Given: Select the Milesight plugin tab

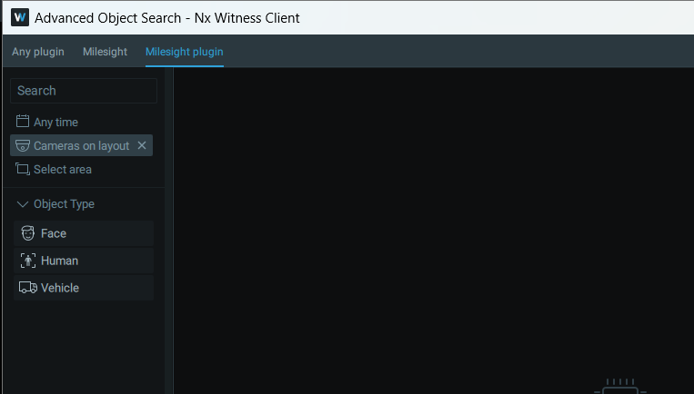Looking at the screenshot, I should (184, 52).
